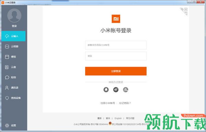Minimize the 小米云服务 window

[190, 2]
